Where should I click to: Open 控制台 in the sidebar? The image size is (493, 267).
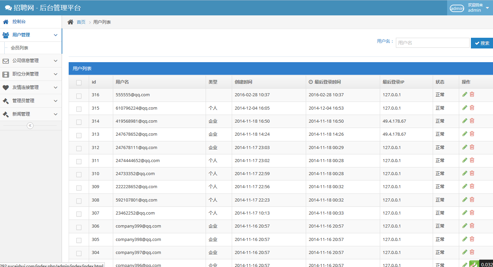(19, 22)
